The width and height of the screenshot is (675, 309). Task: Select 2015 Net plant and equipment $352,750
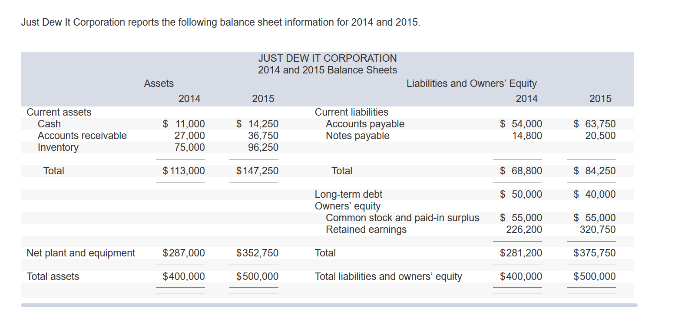(x=257, y=253)
